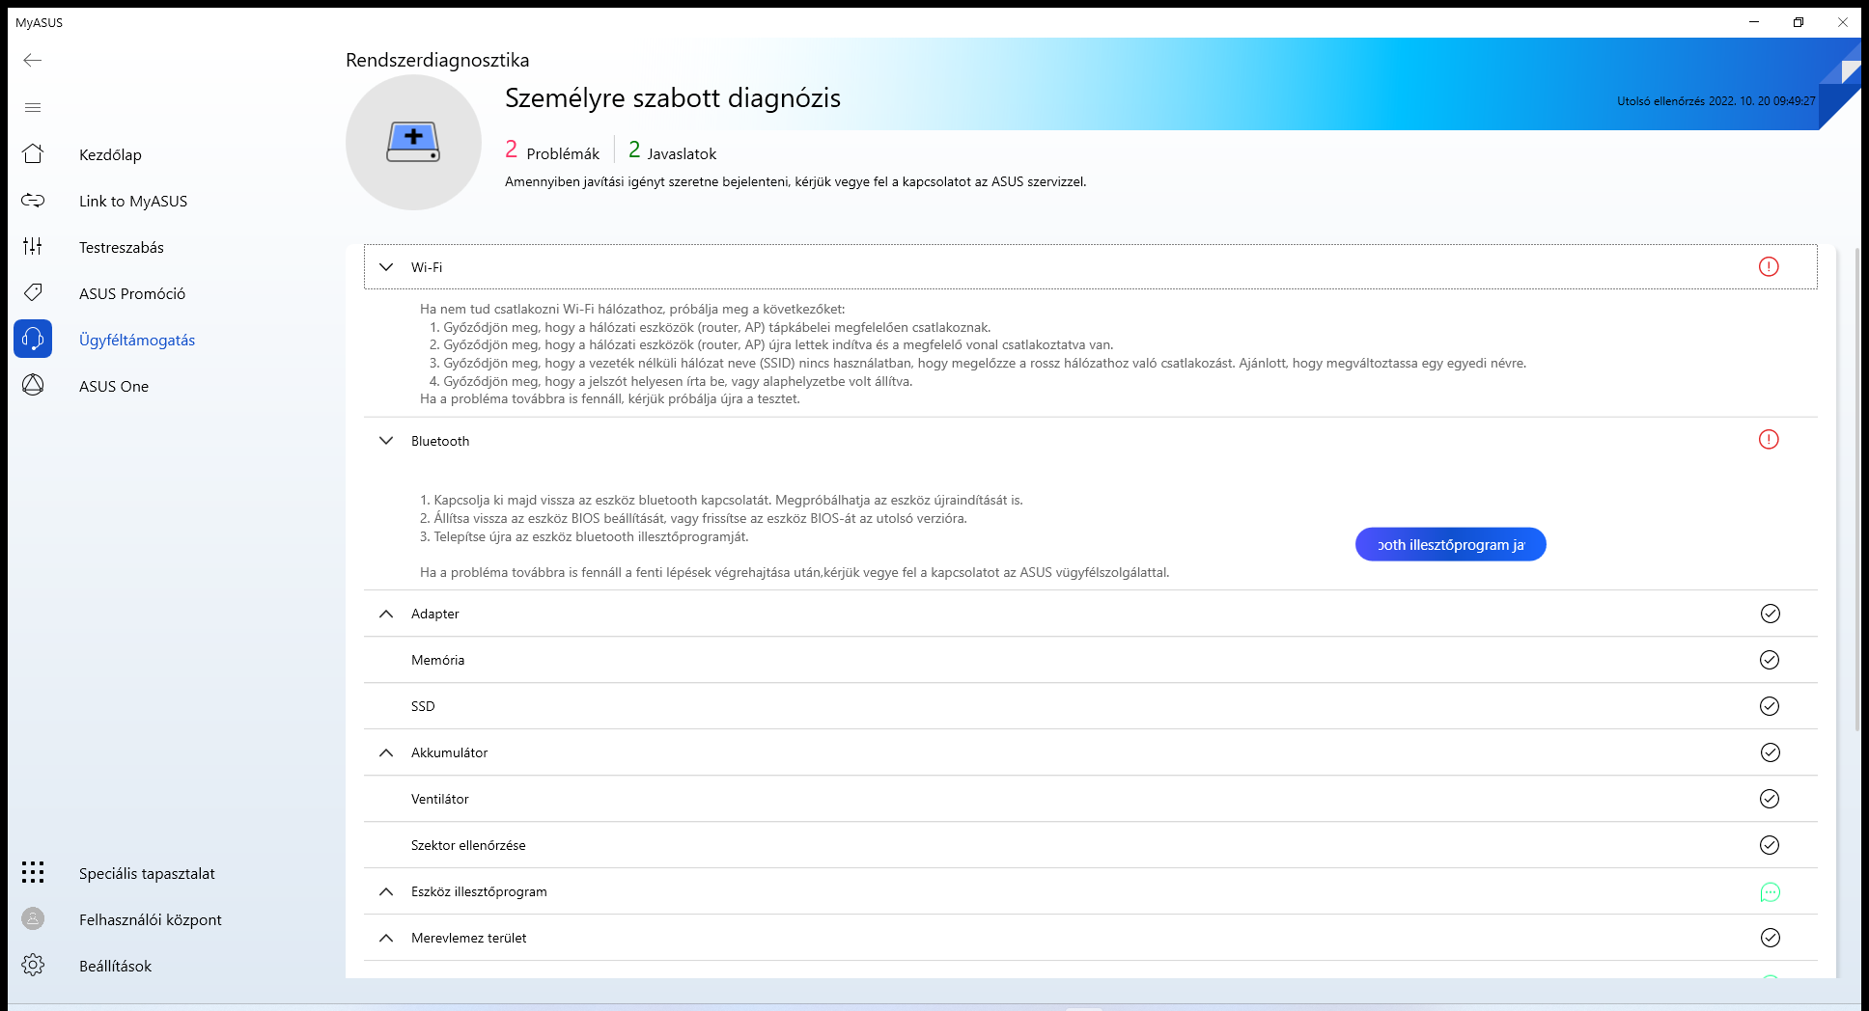Collapse the Bluetooth section chevron
1869x1011 pixels.
(x=386, y=440)
